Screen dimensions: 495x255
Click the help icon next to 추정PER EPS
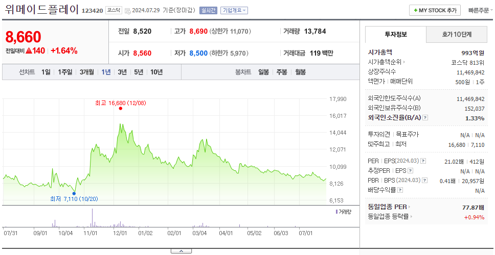click(x=410, y=171)
